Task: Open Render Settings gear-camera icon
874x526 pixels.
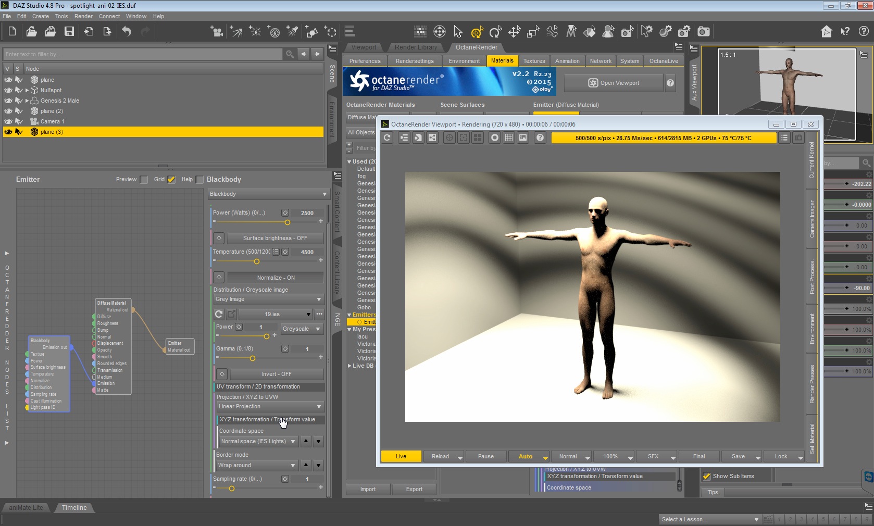Action: 684,31
